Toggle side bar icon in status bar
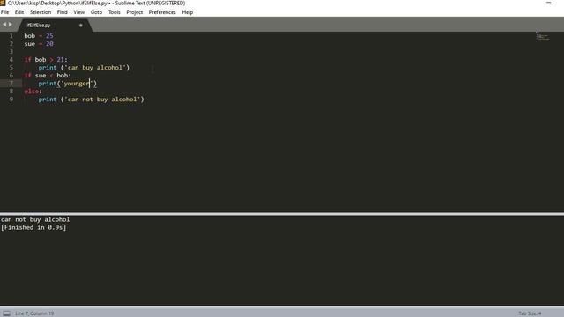Image resolution: width=564 pixels, height=317 pixels. tap(7, 313)
